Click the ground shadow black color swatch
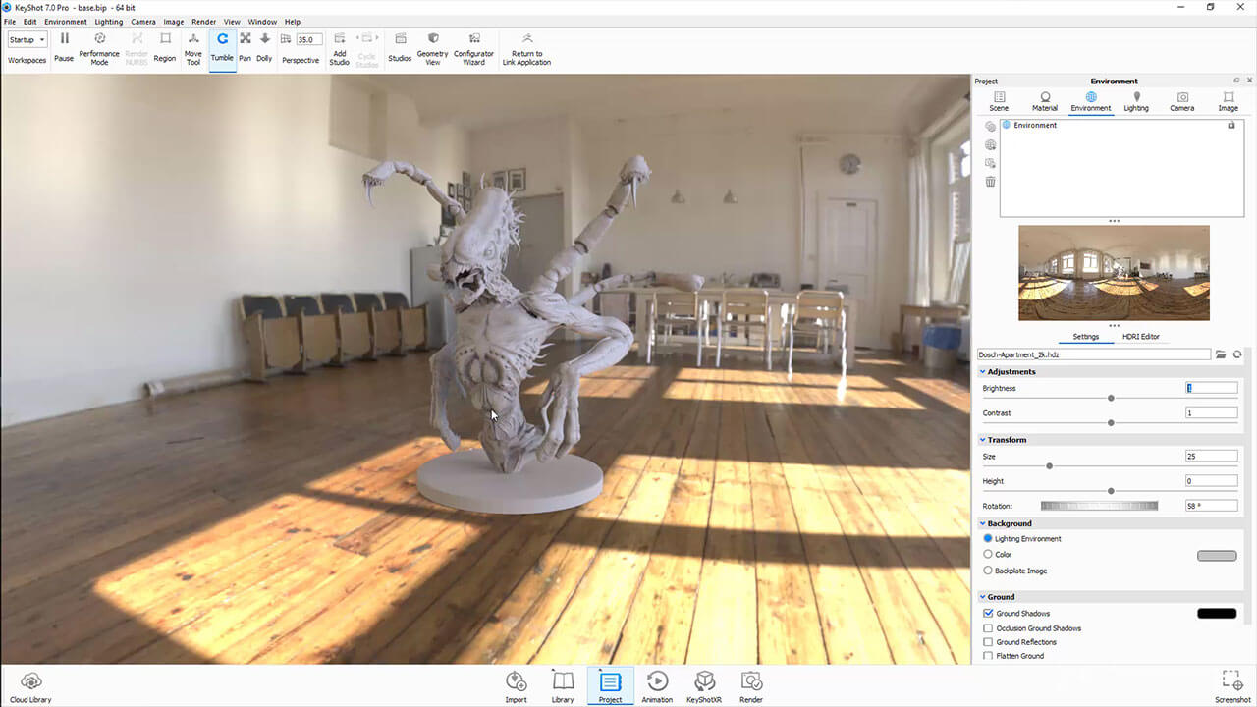 click(x=1216, y=614)
